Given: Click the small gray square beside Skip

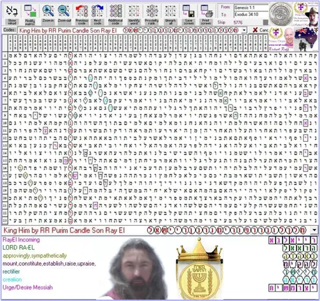Looking at the screenshot, I should [x=265, y=23].
